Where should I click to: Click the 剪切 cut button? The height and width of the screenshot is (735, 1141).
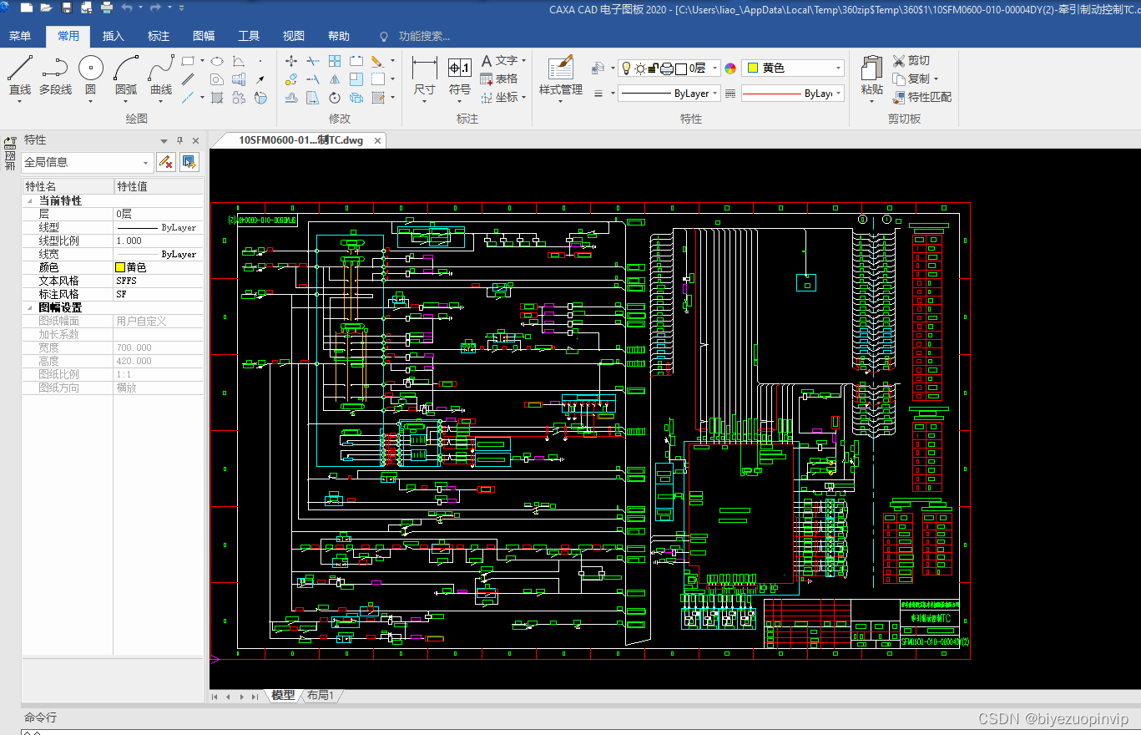point(911,61)
